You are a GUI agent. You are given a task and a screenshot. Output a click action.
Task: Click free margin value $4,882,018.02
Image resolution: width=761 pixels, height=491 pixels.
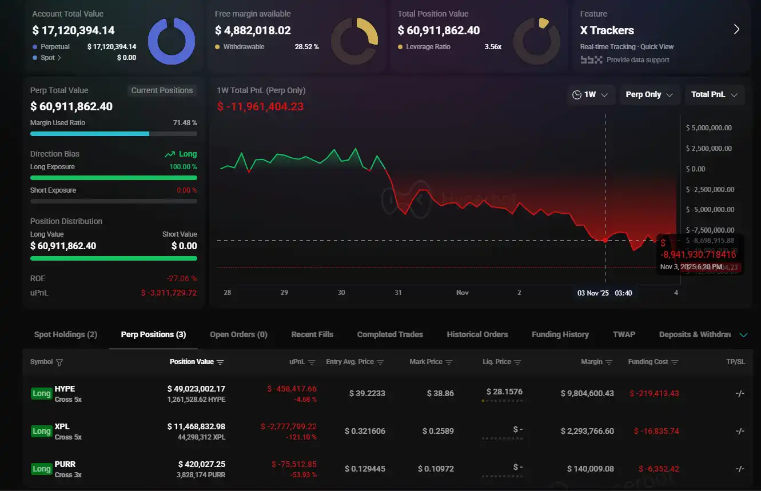click(x=253, y=30)
